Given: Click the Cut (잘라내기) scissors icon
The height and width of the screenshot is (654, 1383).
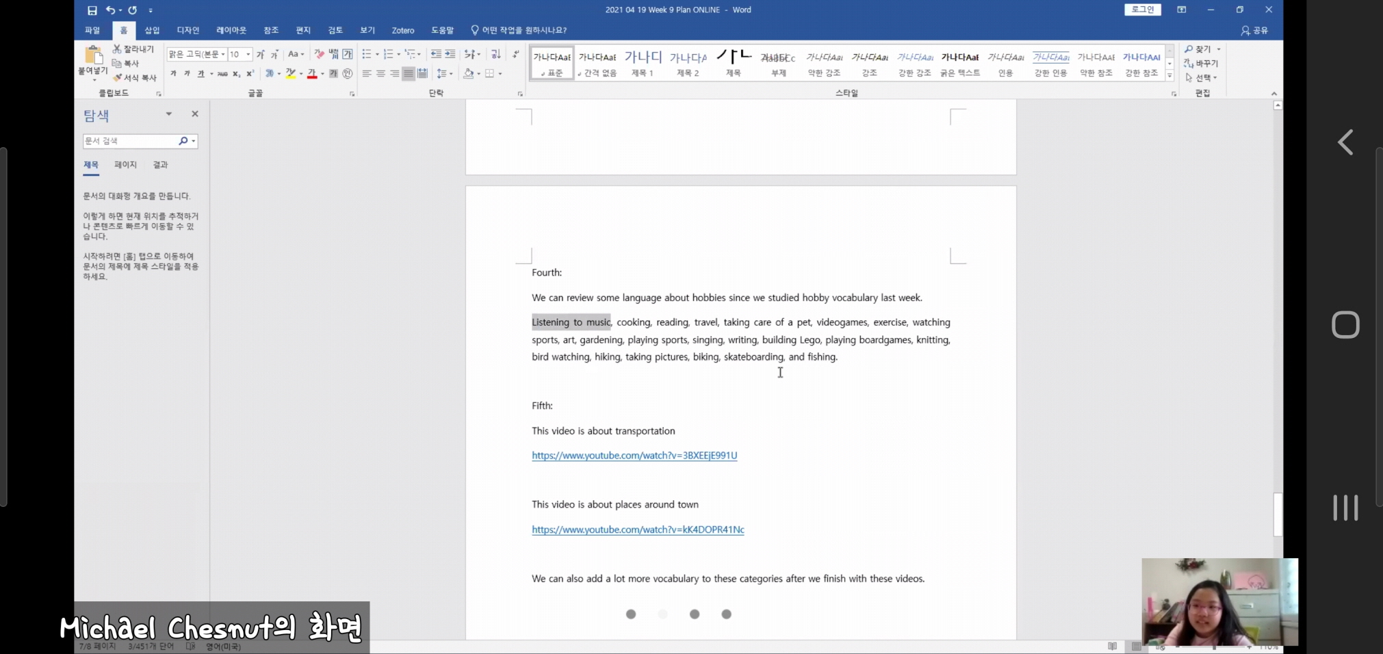Looking at the screenshot, I should click(x=117, y=49).
